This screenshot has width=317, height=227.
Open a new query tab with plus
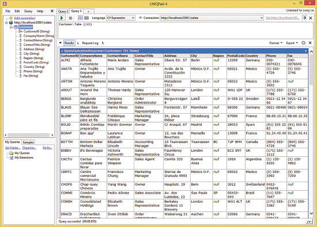[88, 11]
